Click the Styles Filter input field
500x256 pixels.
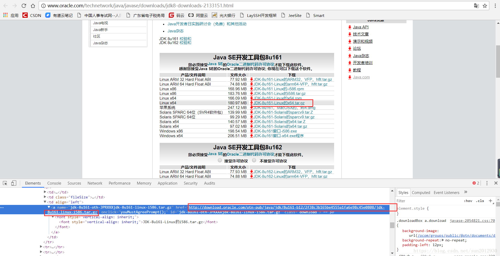[418, 201]
